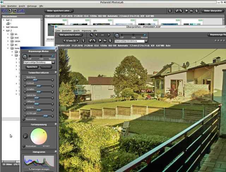The width and height of the screenshot is (226, 172).
Task: Enable 'Warnungen anzeigen' checkbox under histogram
Action: (29, 169)
